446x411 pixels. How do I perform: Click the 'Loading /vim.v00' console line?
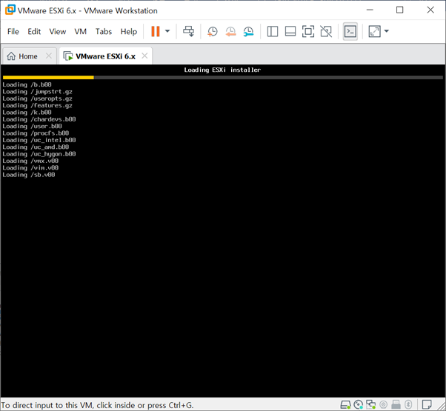point(30,167)
